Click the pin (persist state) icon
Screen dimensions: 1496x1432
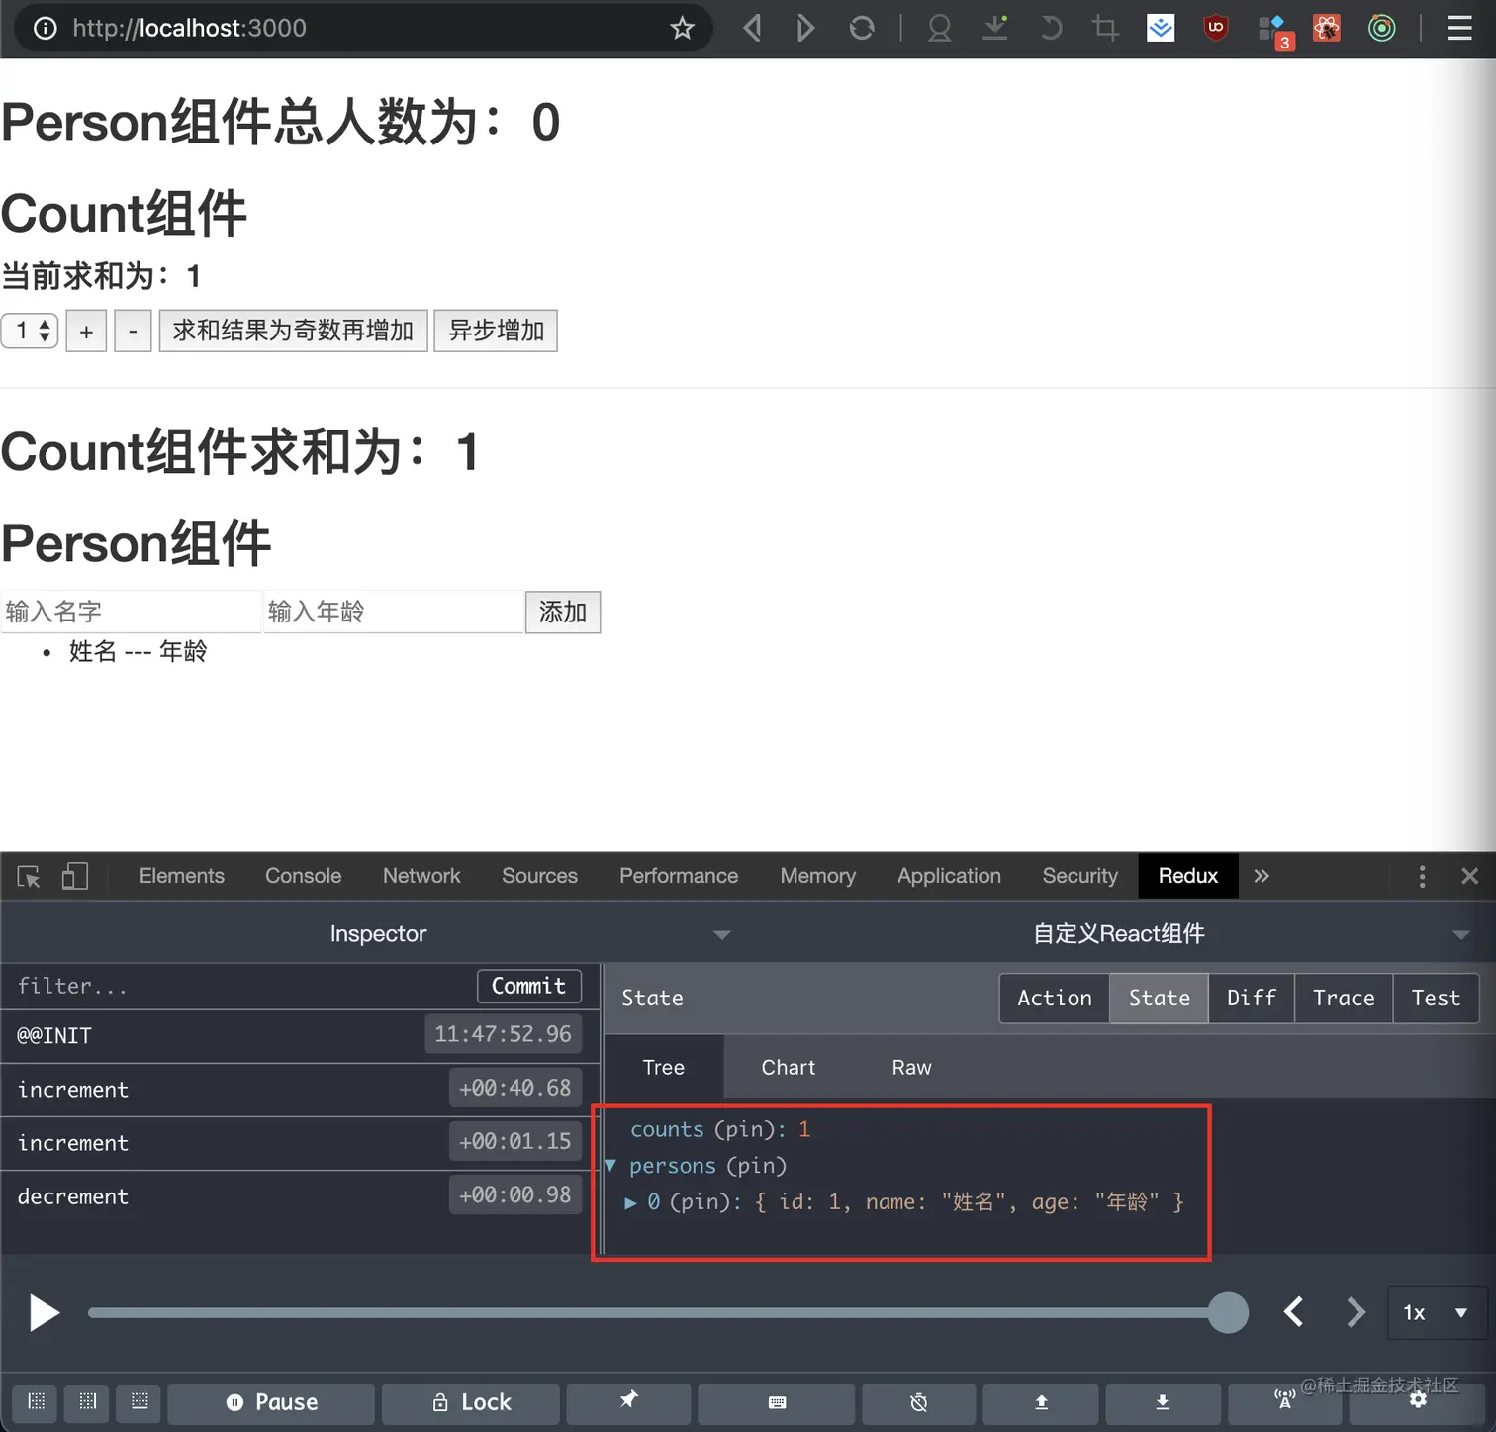628,1401
